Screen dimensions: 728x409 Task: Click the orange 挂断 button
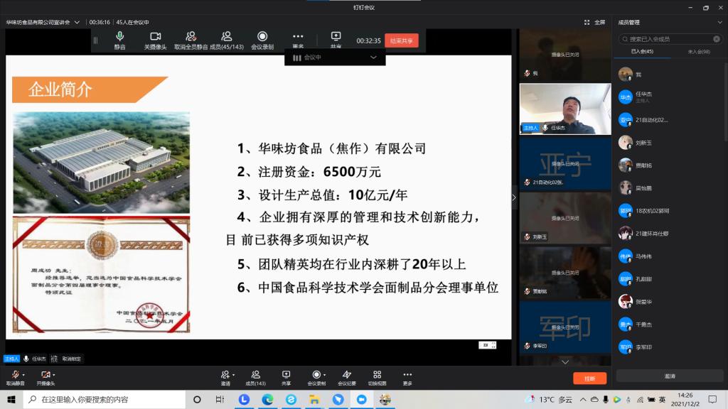click(x=589, y=378)
